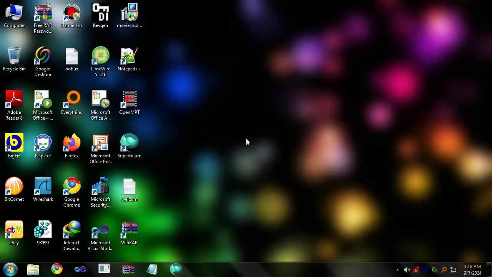
Task: Launch Supermium from the taskbar
Action: (176, 269)
